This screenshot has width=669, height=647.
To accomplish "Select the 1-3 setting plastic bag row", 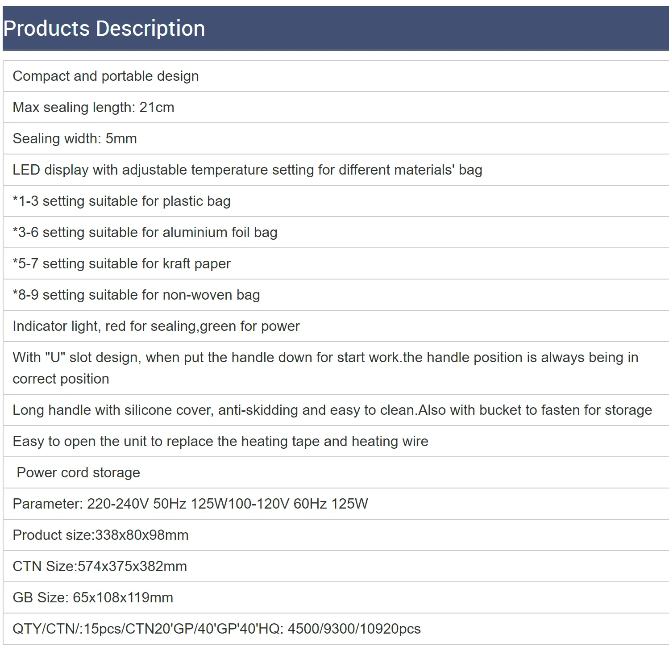I will click(x=121, y=201).
